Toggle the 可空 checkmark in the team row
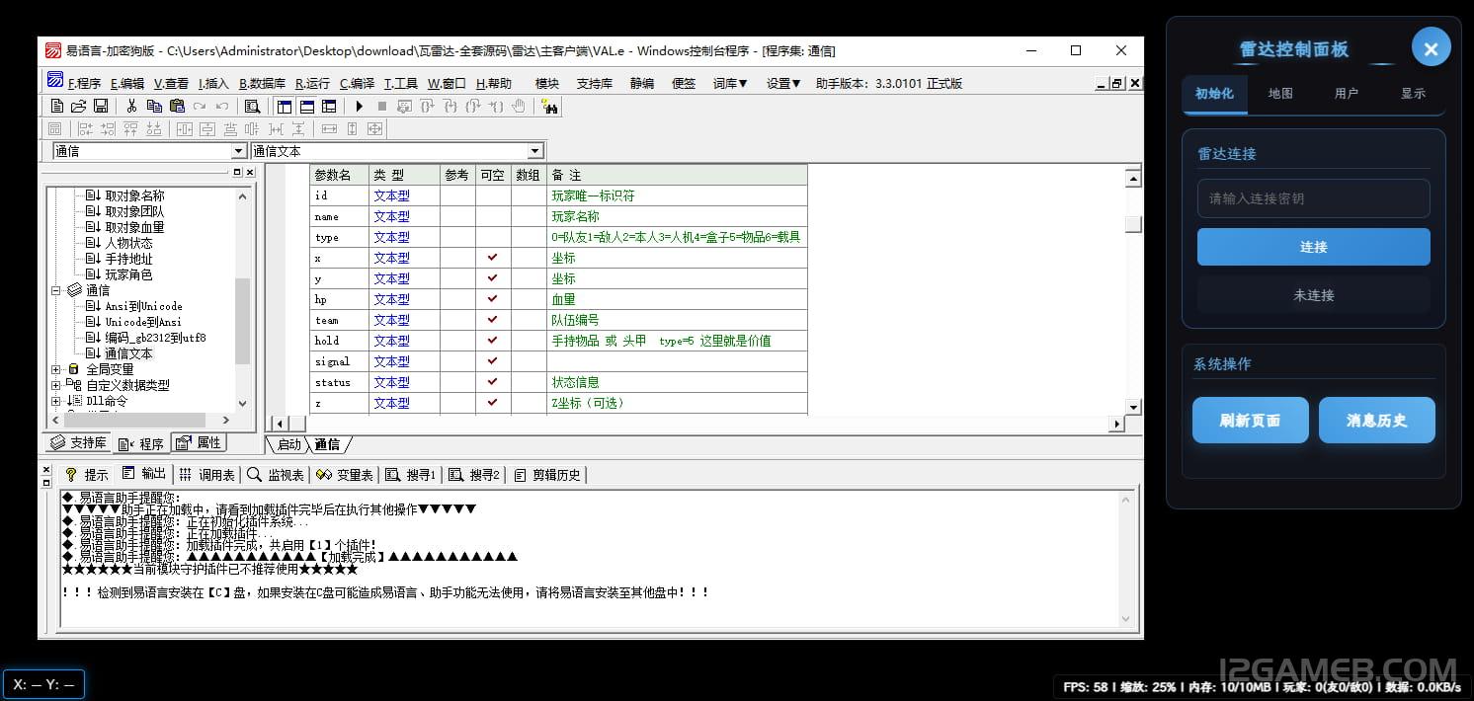This screenshot has width=1474, height=701. click(492, 320)
